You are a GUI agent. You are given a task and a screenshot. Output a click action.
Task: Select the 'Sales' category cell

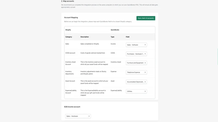67,44
